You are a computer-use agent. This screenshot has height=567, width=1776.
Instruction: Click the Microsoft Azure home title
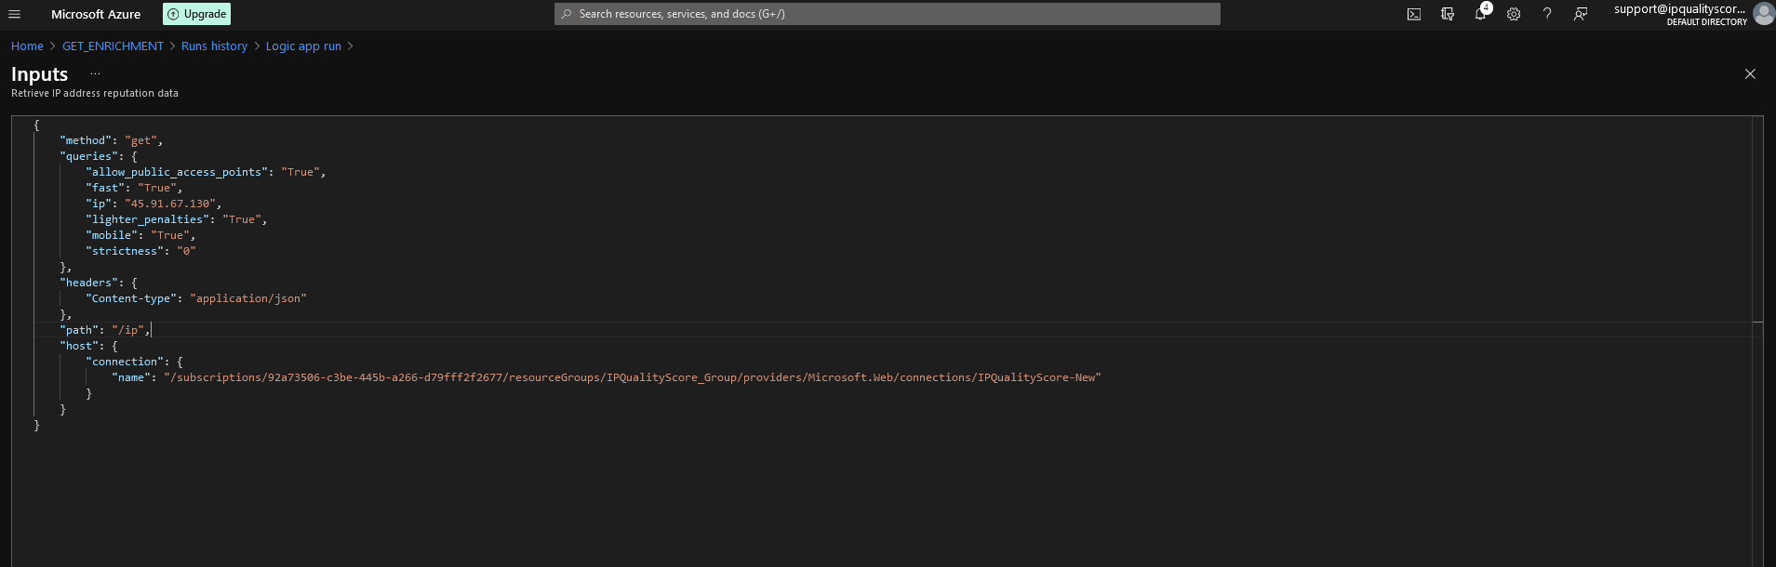pyautogui.click(x=96, y=14)
